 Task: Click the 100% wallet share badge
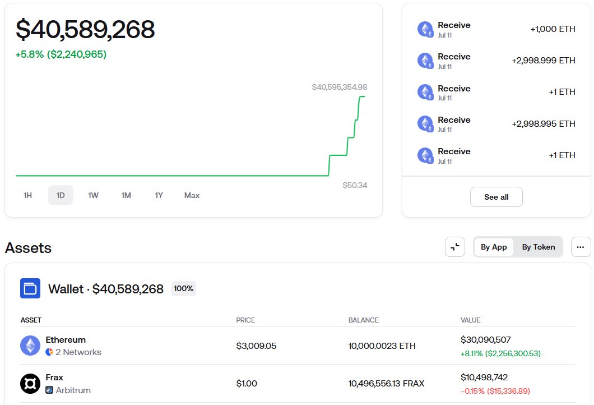point(184,288)
